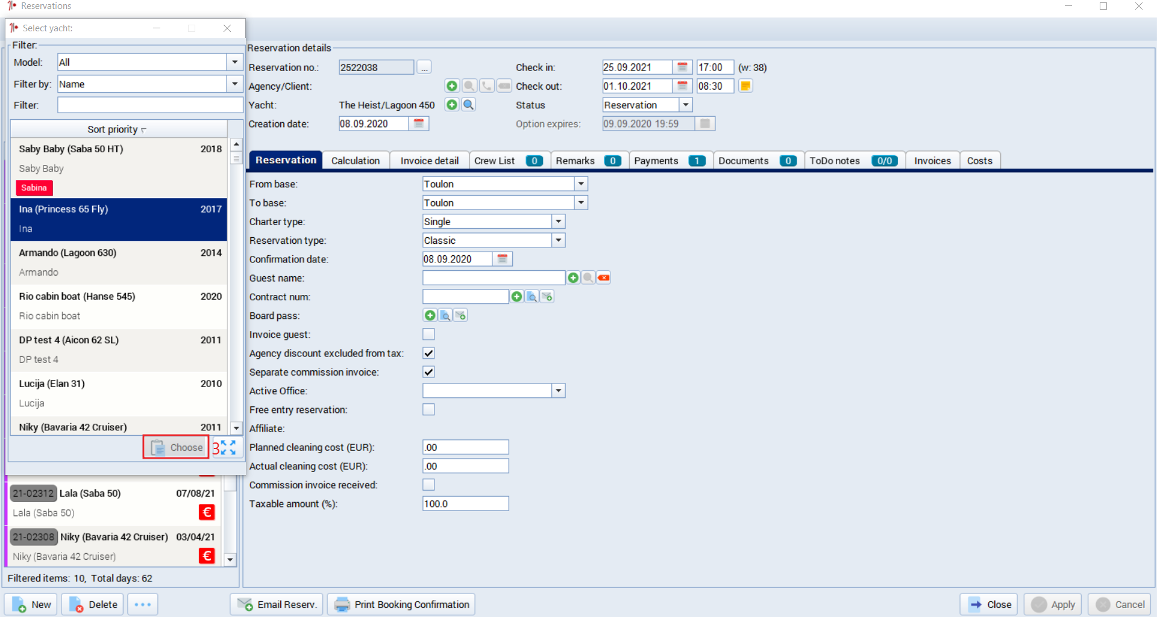Click the Filter text field in Select yacht

(x=150, y=105)
